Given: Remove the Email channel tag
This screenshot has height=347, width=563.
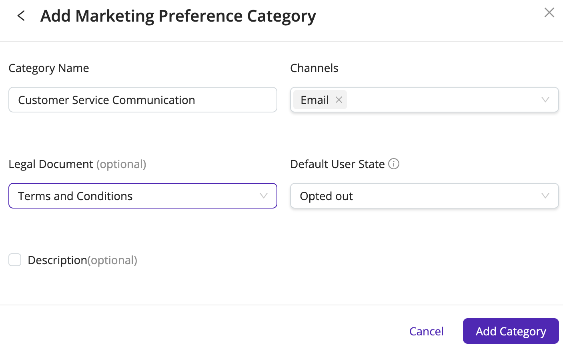Looking at the screenshot, I should coord(339,100).
